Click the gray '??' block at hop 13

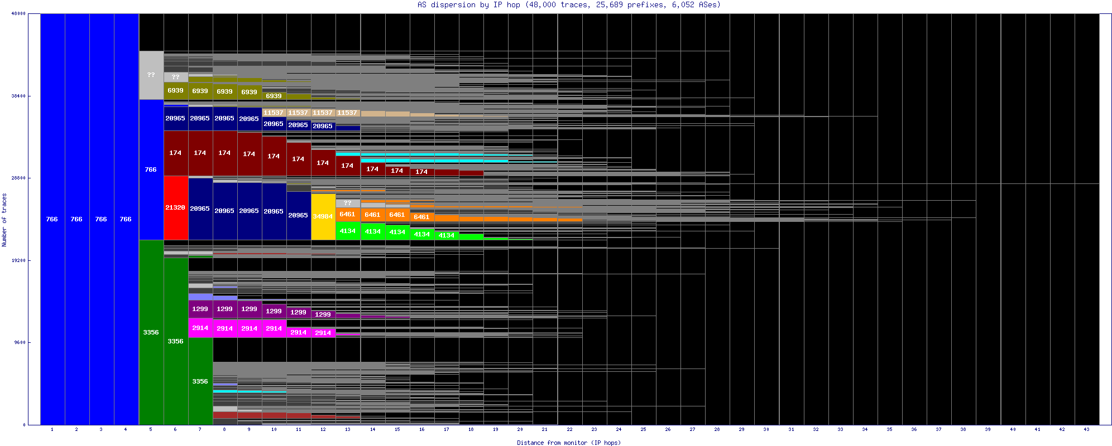(348, 203)
